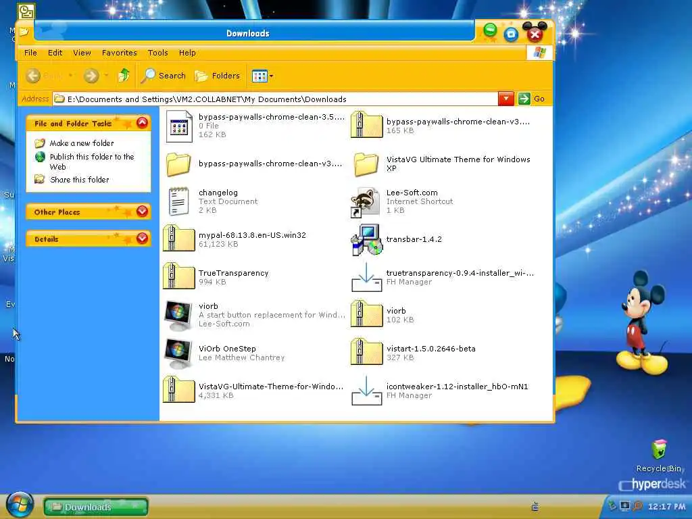Click the Go button
This screenshot has height=519, width=692.
(x=532, y=99)
